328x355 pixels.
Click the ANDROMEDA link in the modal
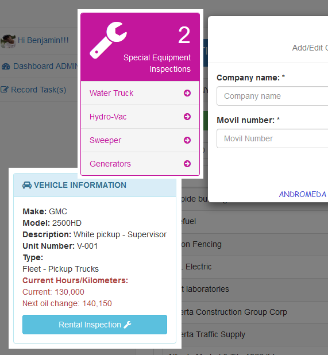pyautogui.click(x=303, y=194)
